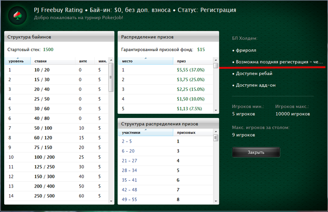
Task: Click blinds table scroll down arrow
Action: [111, 201]
